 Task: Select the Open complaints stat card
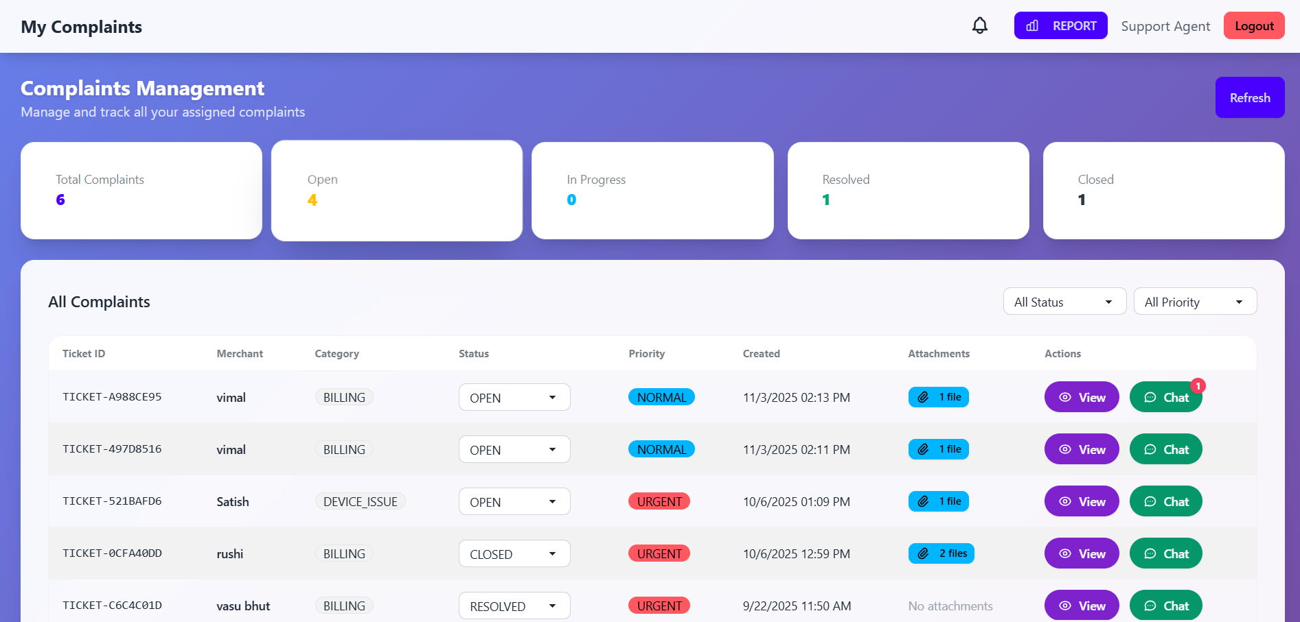pos(396,190)
